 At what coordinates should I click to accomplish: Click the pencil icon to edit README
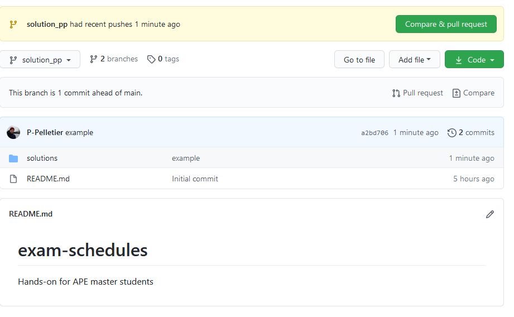click(x=489, y=214)
